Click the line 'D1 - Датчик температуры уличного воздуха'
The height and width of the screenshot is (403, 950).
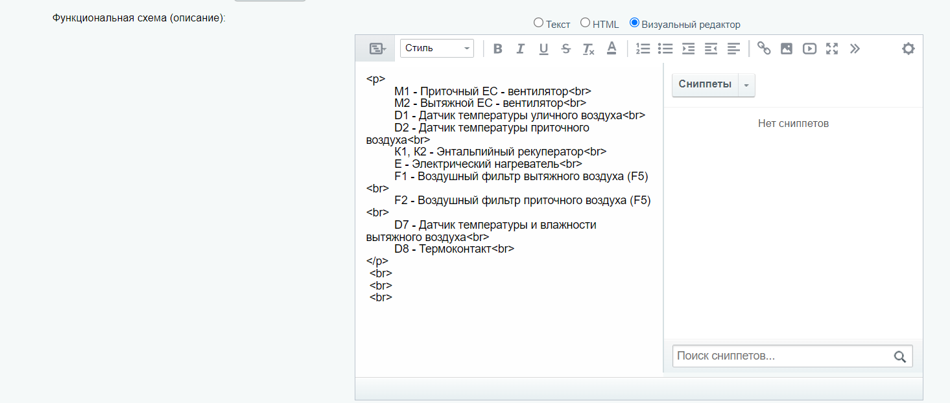(x=519, y=115)
